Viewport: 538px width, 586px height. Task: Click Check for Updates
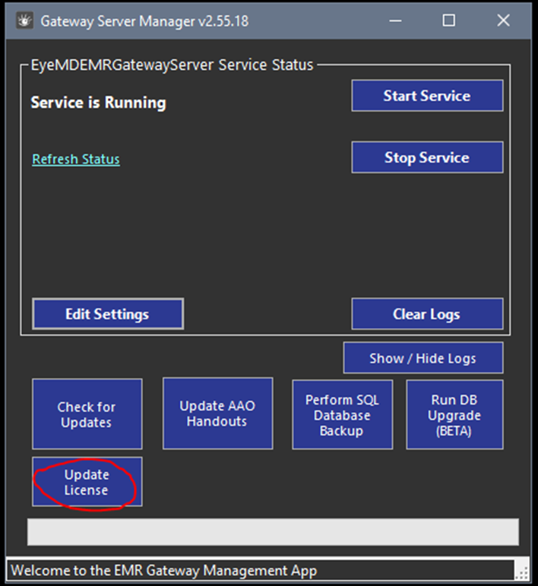coord(87,414)
